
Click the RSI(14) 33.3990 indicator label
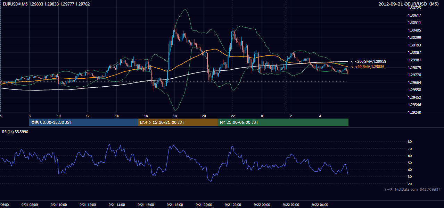(15, 132)
